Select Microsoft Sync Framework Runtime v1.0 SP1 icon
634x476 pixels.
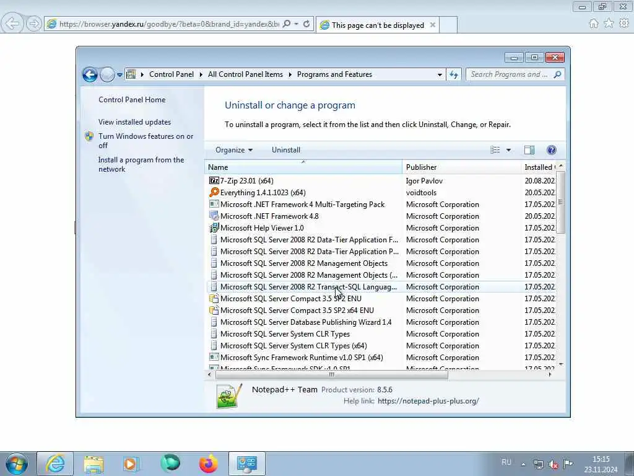point(214,357)
